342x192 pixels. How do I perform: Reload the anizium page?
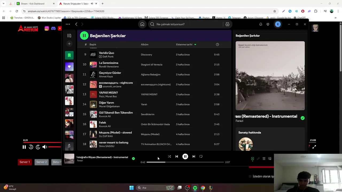pyautogui.click(x=17, y=11)
